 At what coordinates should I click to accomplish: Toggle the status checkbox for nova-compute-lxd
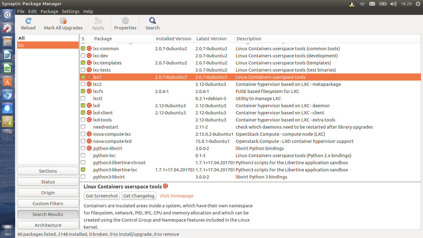coord(83,141)
